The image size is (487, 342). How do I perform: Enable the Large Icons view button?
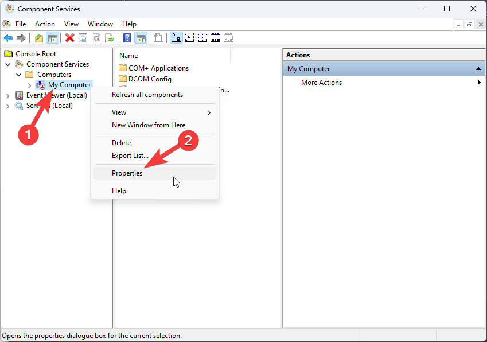177,38
